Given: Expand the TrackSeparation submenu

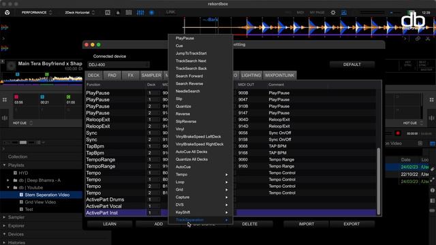Looking at the screenshot, I should pyautogui.click(x=200, y=220).
